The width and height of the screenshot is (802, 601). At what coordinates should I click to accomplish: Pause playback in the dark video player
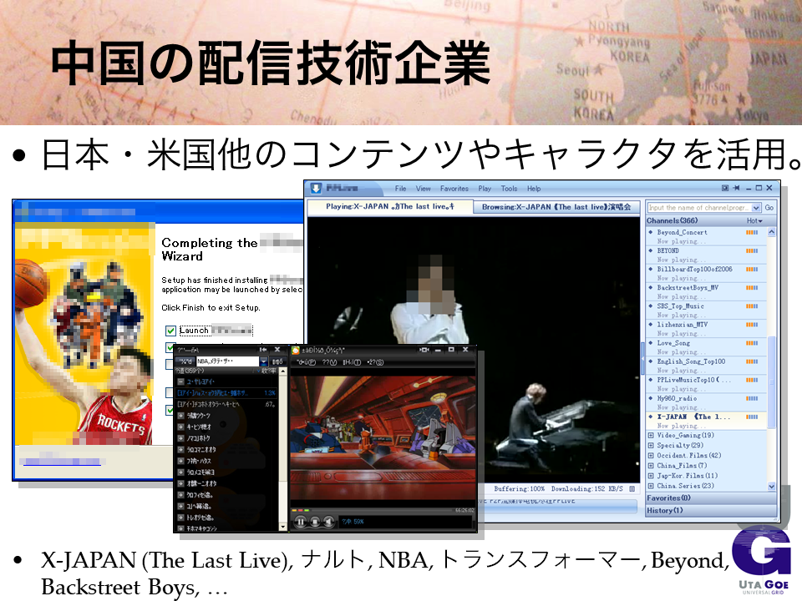tap(300, 522)
